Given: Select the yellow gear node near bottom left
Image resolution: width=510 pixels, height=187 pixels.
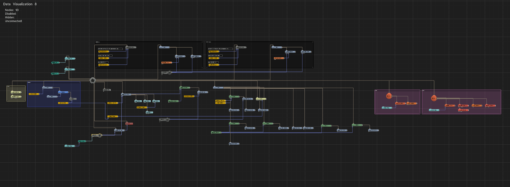Looking at the screenshot, I should [97, 135].
